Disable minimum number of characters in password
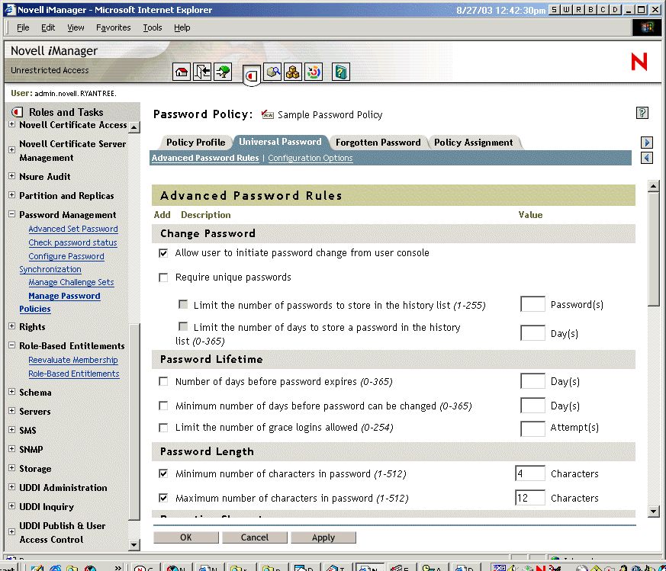 coord(163,473)
